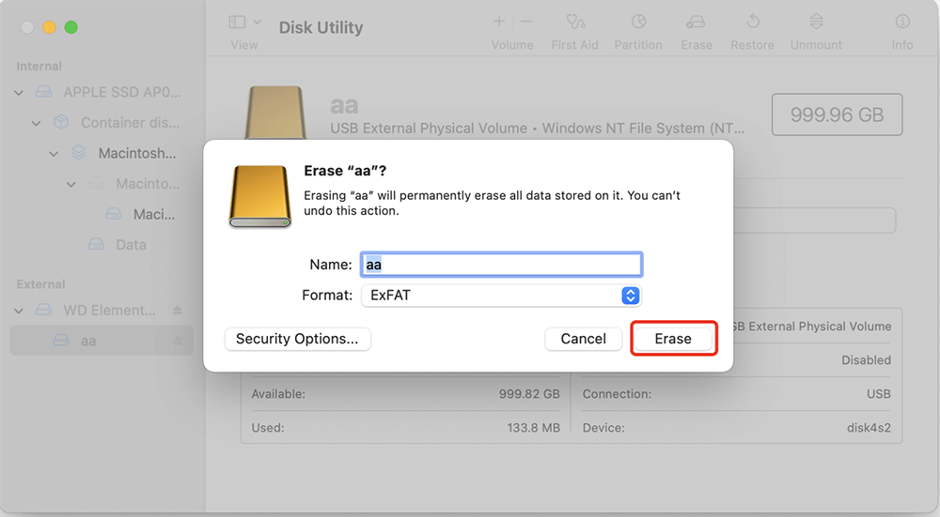Click the Used 133.8 MB value
940x517 pixels.
pyautogui.click(x=533, y=428)
